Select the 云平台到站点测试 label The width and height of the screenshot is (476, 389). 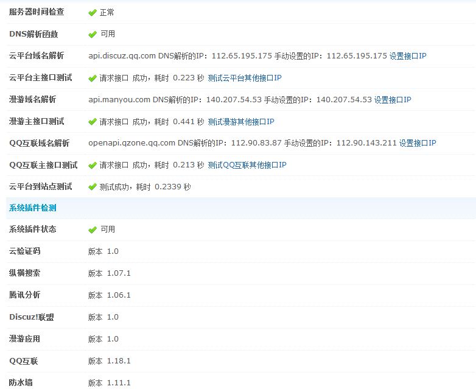point(40,186)
